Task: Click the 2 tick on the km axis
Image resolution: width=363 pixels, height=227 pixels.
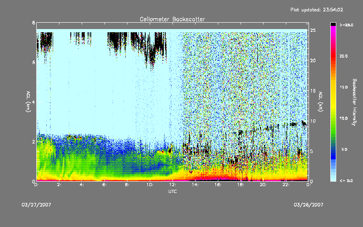Action: (34, 142)
